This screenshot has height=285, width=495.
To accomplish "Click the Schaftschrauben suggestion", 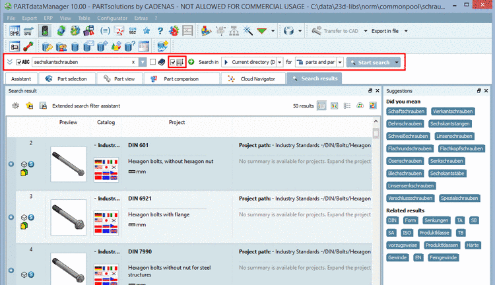I will [x=406, y=111].
